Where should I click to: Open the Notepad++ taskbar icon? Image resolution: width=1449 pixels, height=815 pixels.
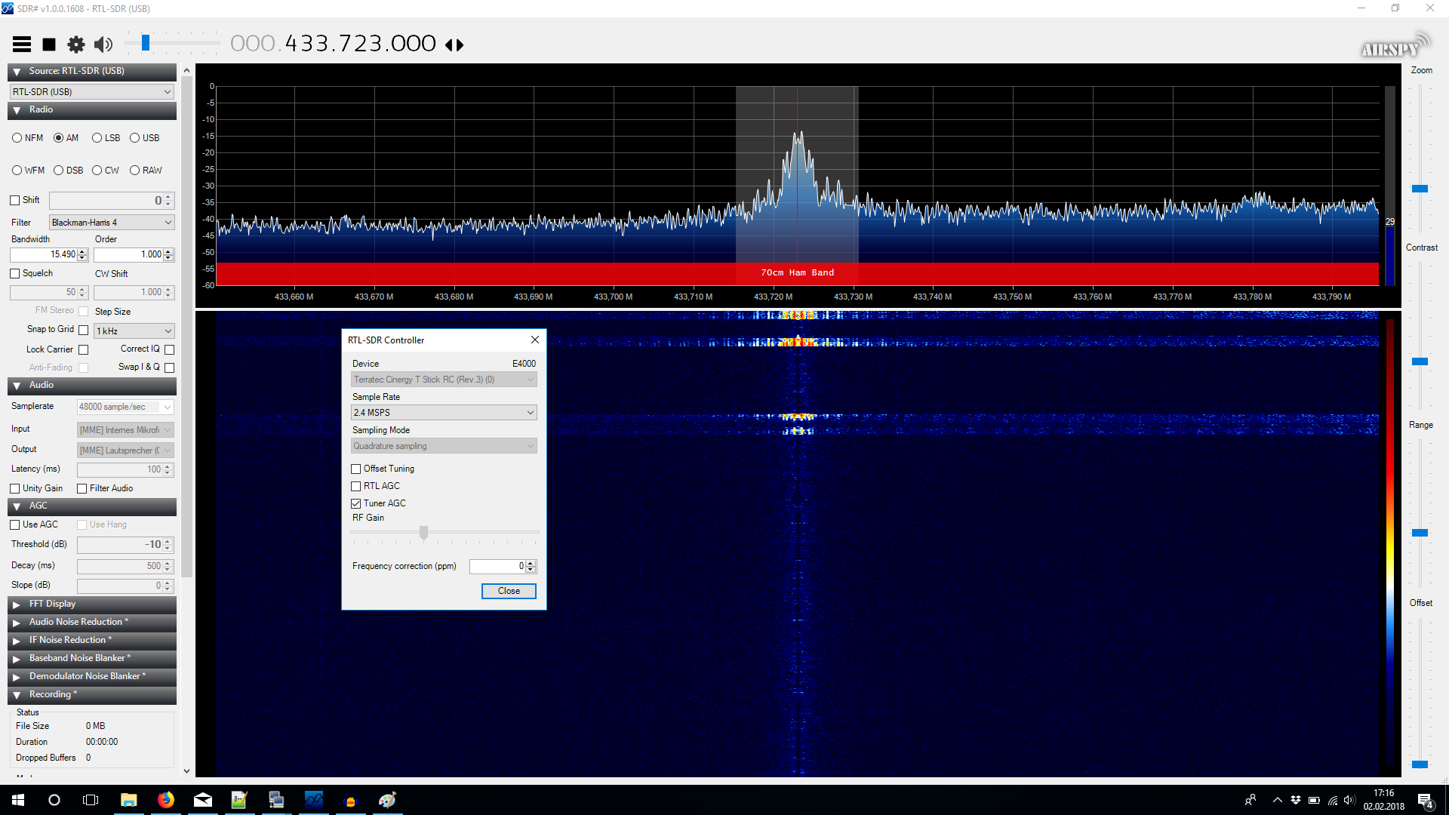point(239,800)
